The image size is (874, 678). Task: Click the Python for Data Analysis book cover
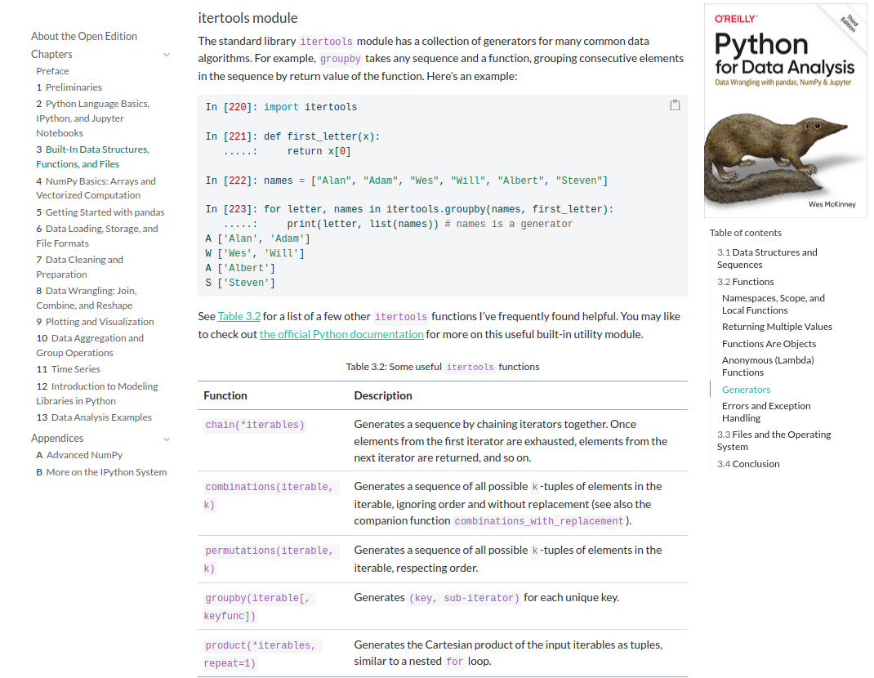point(785,110)
